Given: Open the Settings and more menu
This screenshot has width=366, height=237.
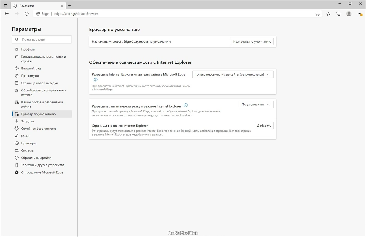Looking at the screenshot, I should pos(359,14).
